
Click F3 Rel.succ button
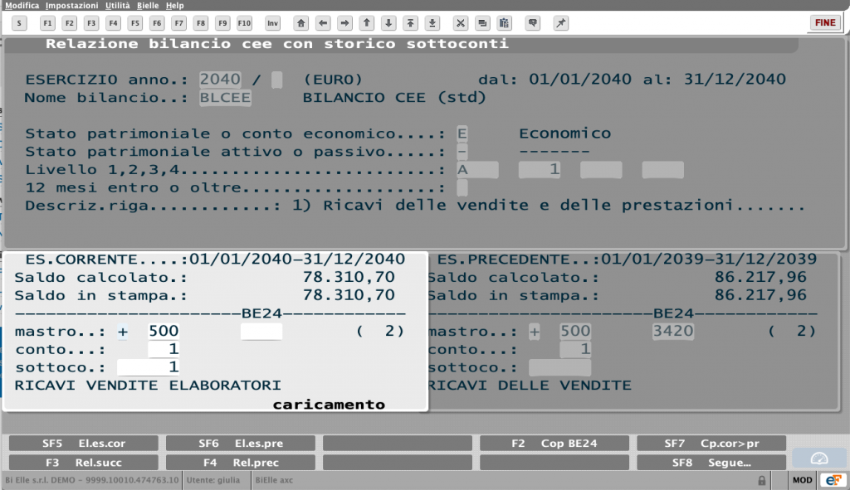84,463
